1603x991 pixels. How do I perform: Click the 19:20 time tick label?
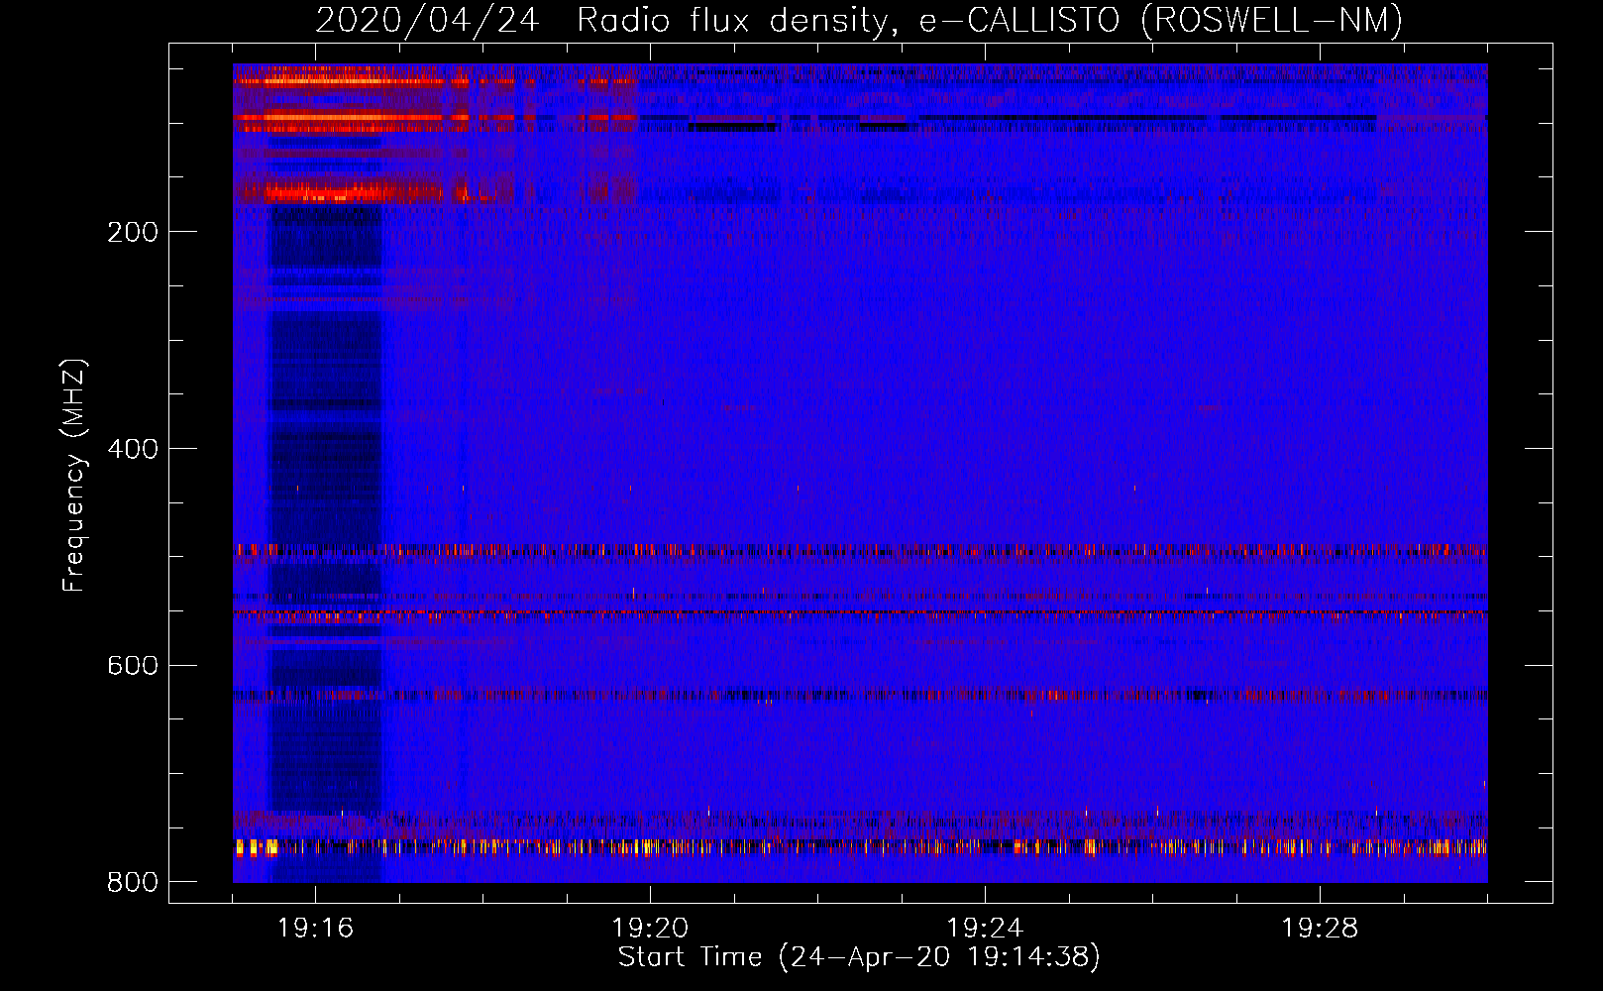(650, 929)
